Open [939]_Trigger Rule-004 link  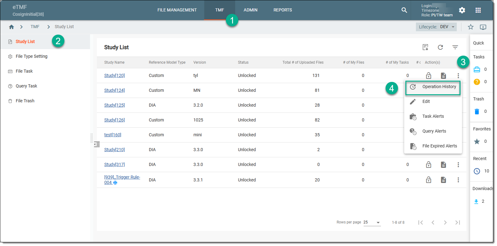click(122, 180)
